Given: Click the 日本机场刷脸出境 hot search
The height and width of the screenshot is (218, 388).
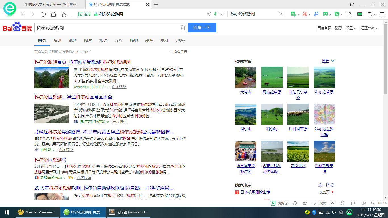Looking at the screenshot, I should pyautogui.click(x=255, y=192).
